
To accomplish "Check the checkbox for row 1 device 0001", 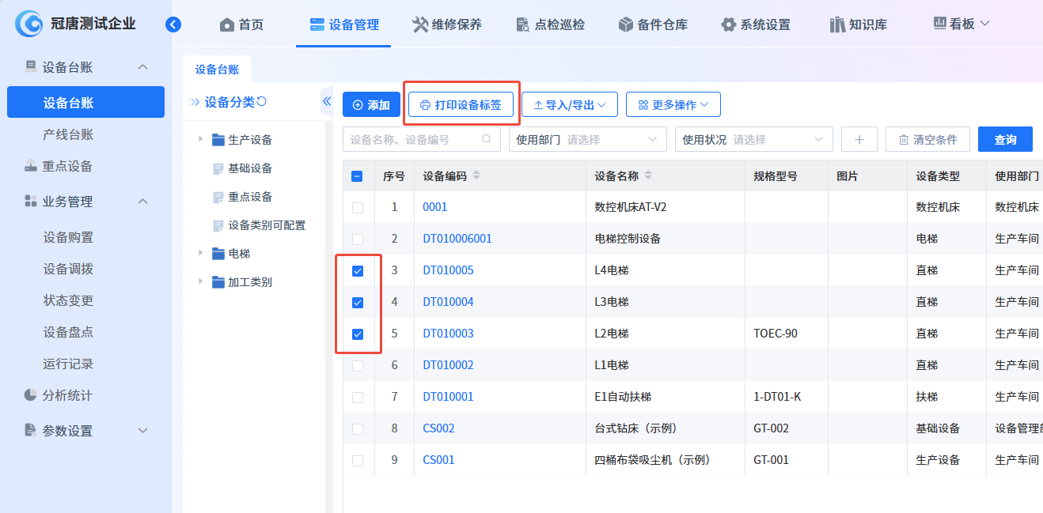I will [x=358, y=208].
